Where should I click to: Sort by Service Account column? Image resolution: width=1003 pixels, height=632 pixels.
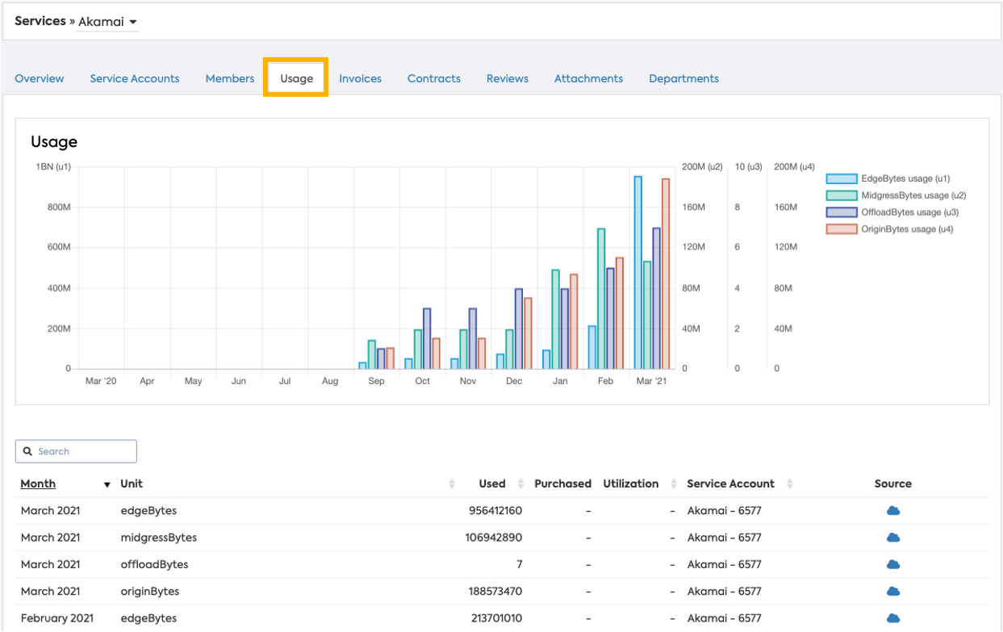[x=730, y=483]
